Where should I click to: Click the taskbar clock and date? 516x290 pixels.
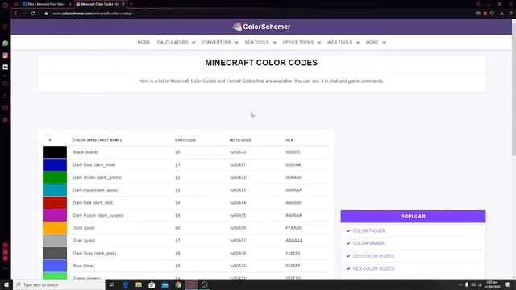pos(492,284)
